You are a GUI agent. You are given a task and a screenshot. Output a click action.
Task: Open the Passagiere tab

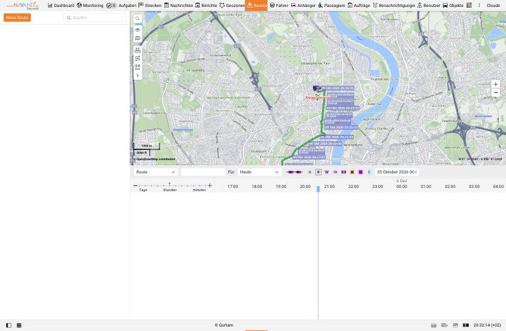click(331, 6)
